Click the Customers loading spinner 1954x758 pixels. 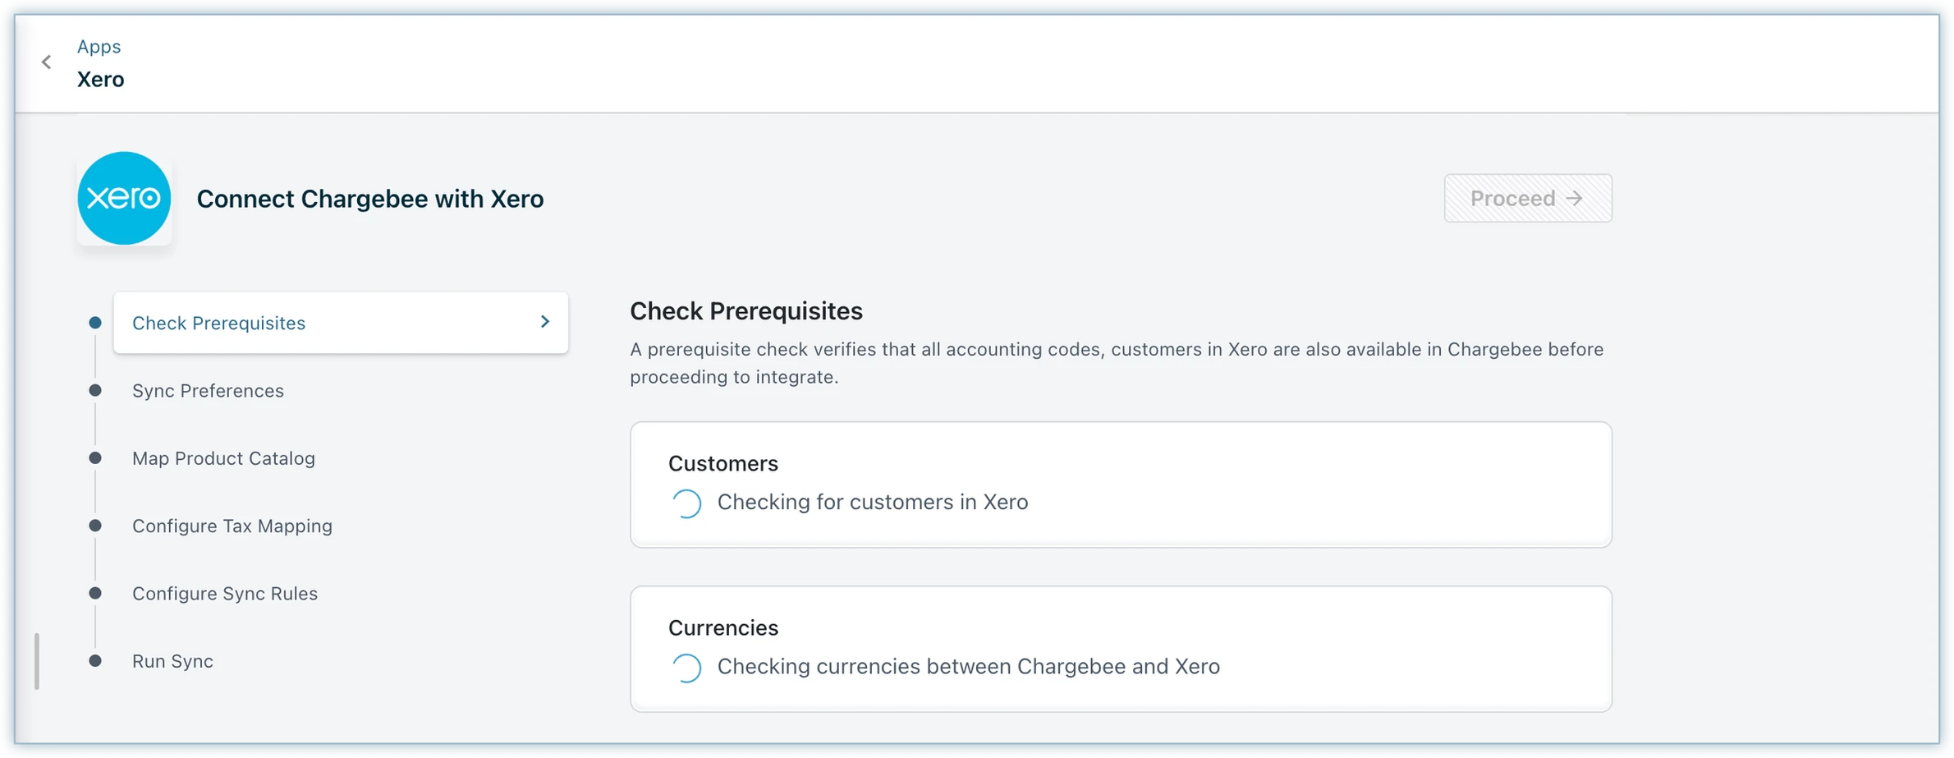pos(686,503)
